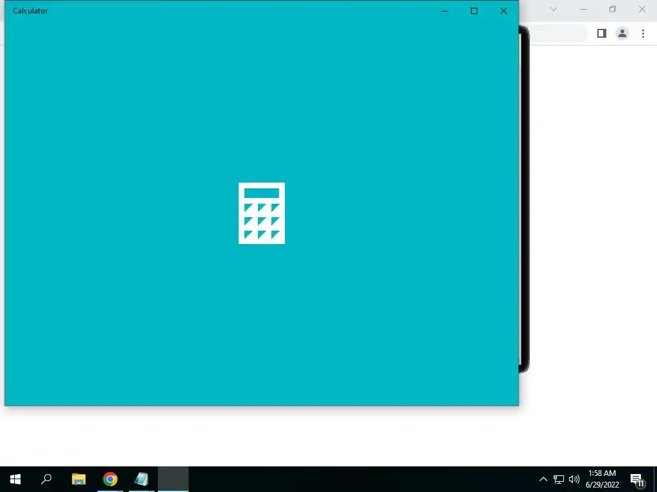
Task: Open taskbar search magnifier
Action: pyautogui.click(x=46, y=479)
